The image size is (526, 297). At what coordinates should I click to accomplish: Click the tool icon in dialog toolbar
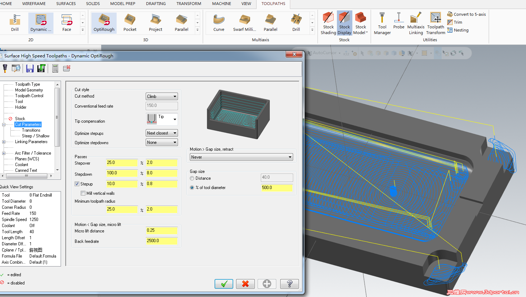pyautogui.click(x=5, y=68)
